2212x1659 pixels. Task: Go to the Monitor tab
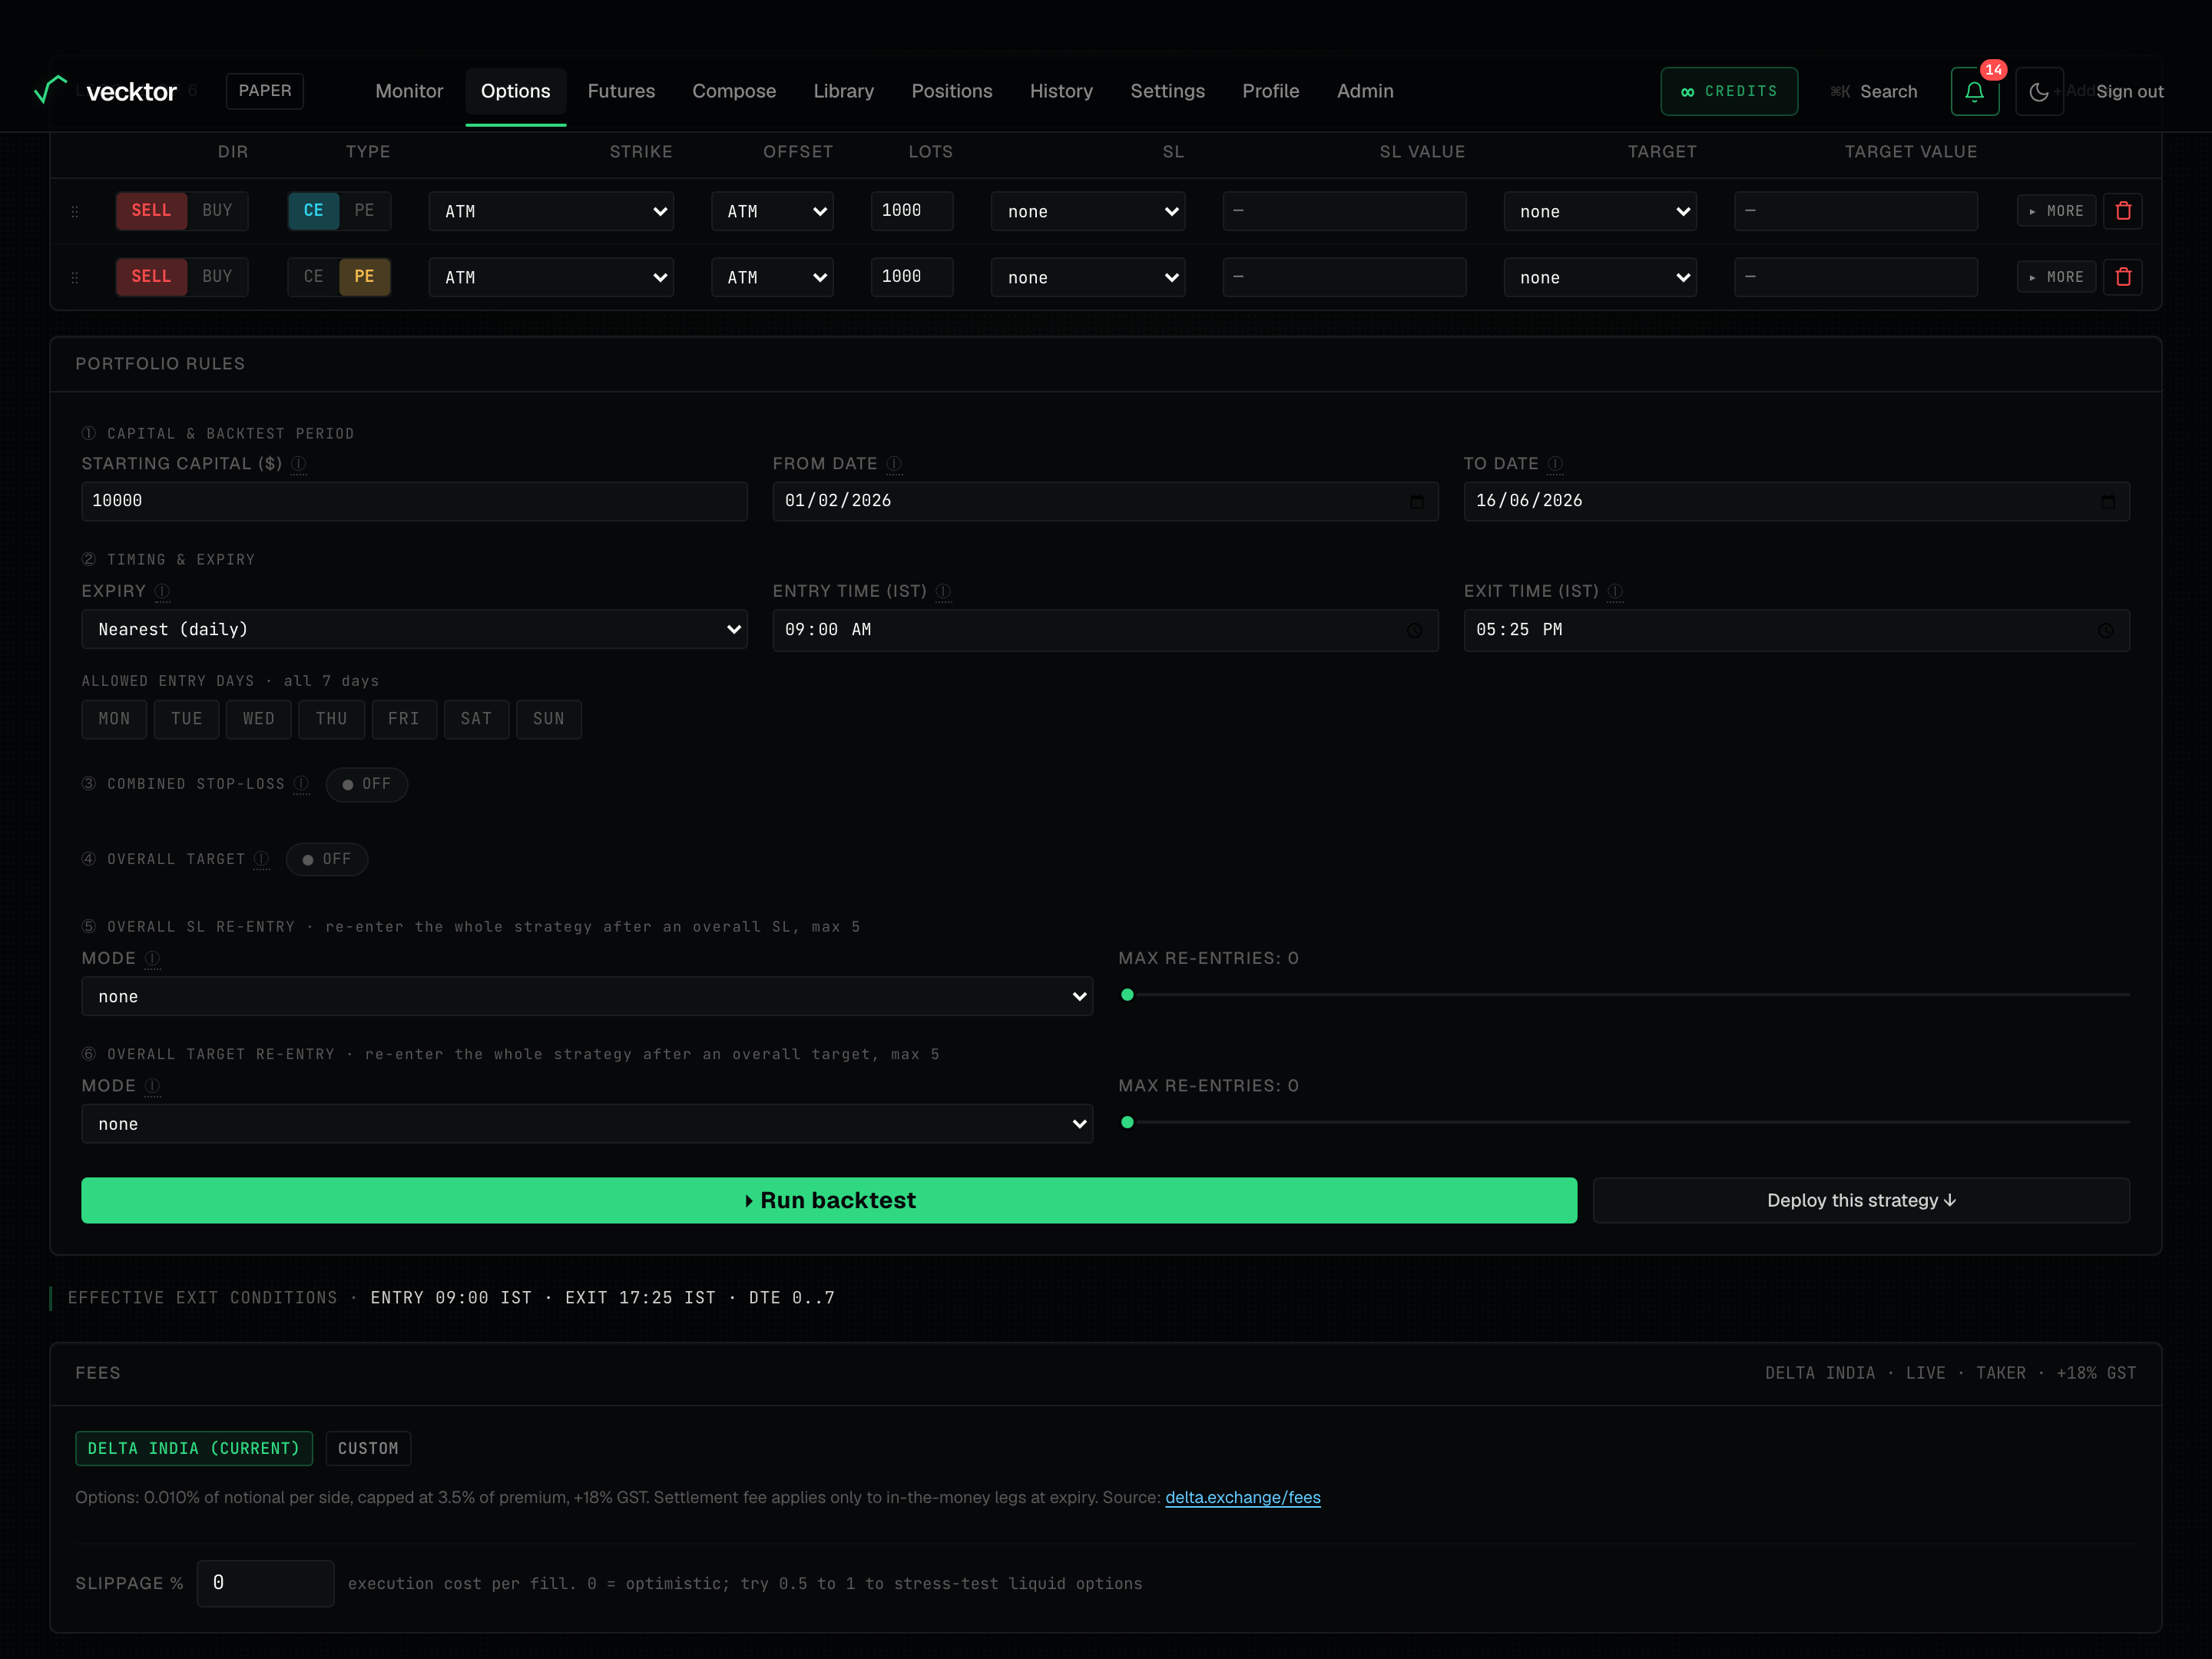click(x=409, y=91)
